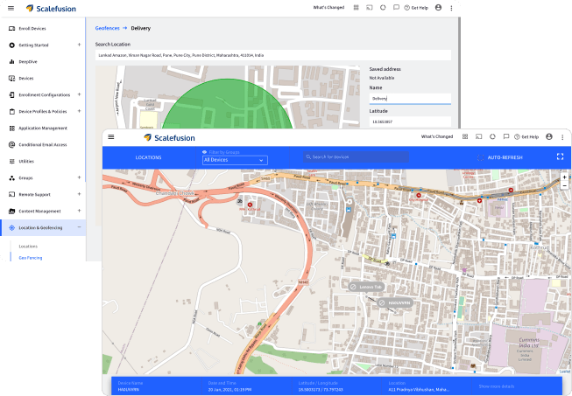Screen dimensions: 572x396
Task: Expand Content Management sidebar section
Action: (79, 211)
